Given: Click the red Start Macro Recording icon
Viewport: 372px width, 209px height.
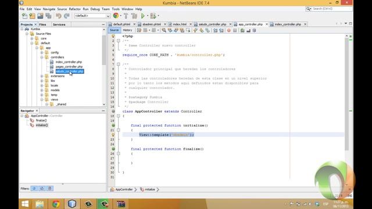Looking at the screenshot, I should [x=228, y=30].
